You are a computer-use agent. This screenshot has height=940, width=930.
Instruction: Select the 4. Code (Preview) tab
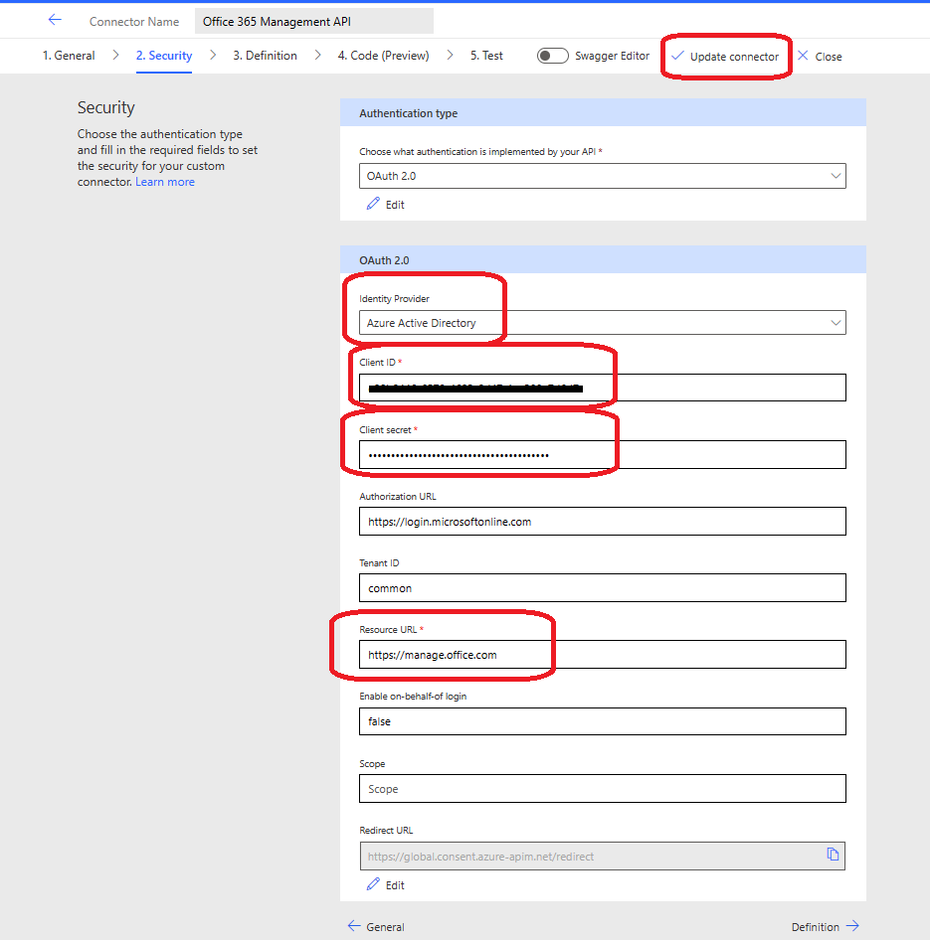click(383, 56)
